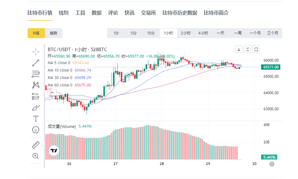
Task: Select the 一个月 timeframe button
Action: click(x=255, y=33)
